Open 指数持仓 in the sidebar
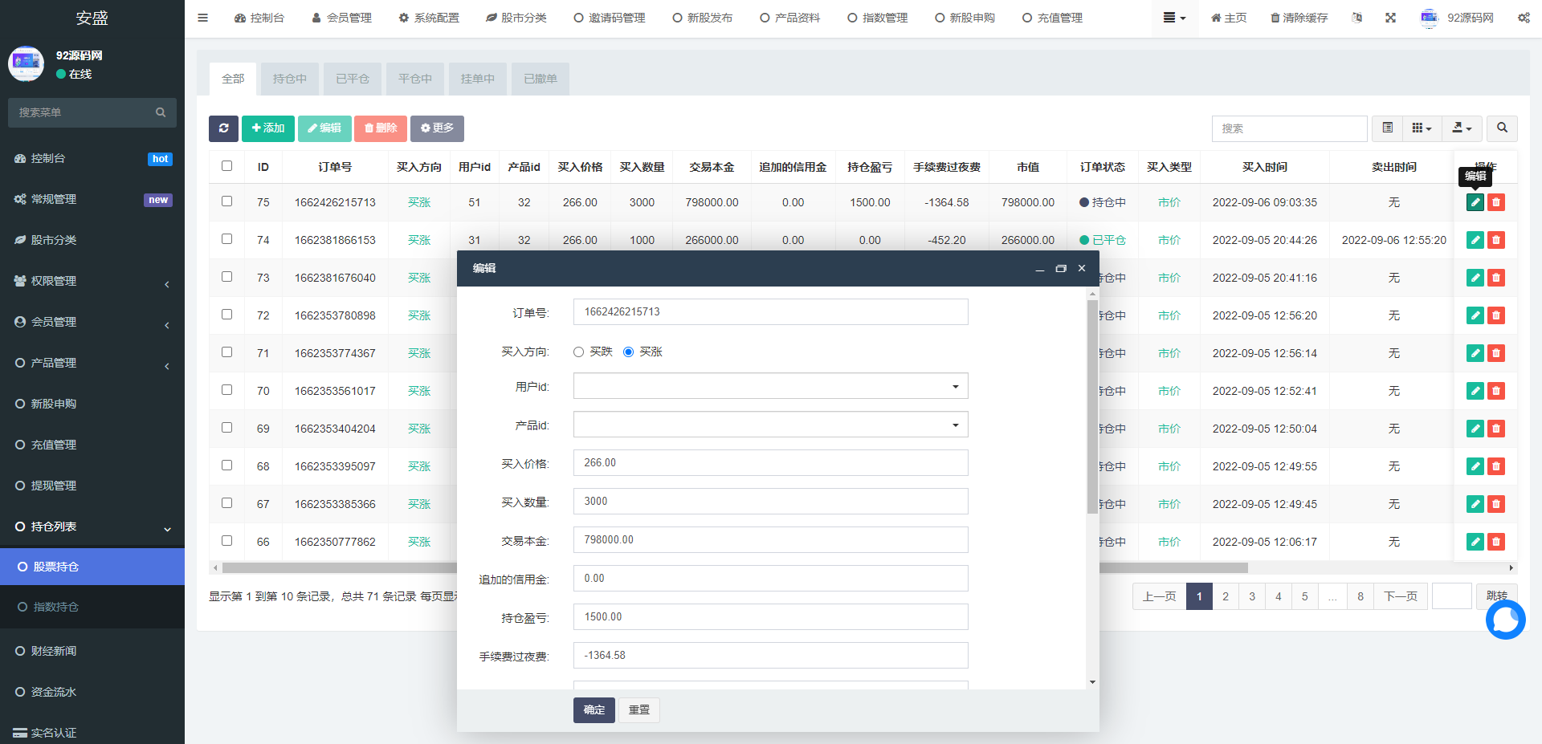 click(56, 607)
